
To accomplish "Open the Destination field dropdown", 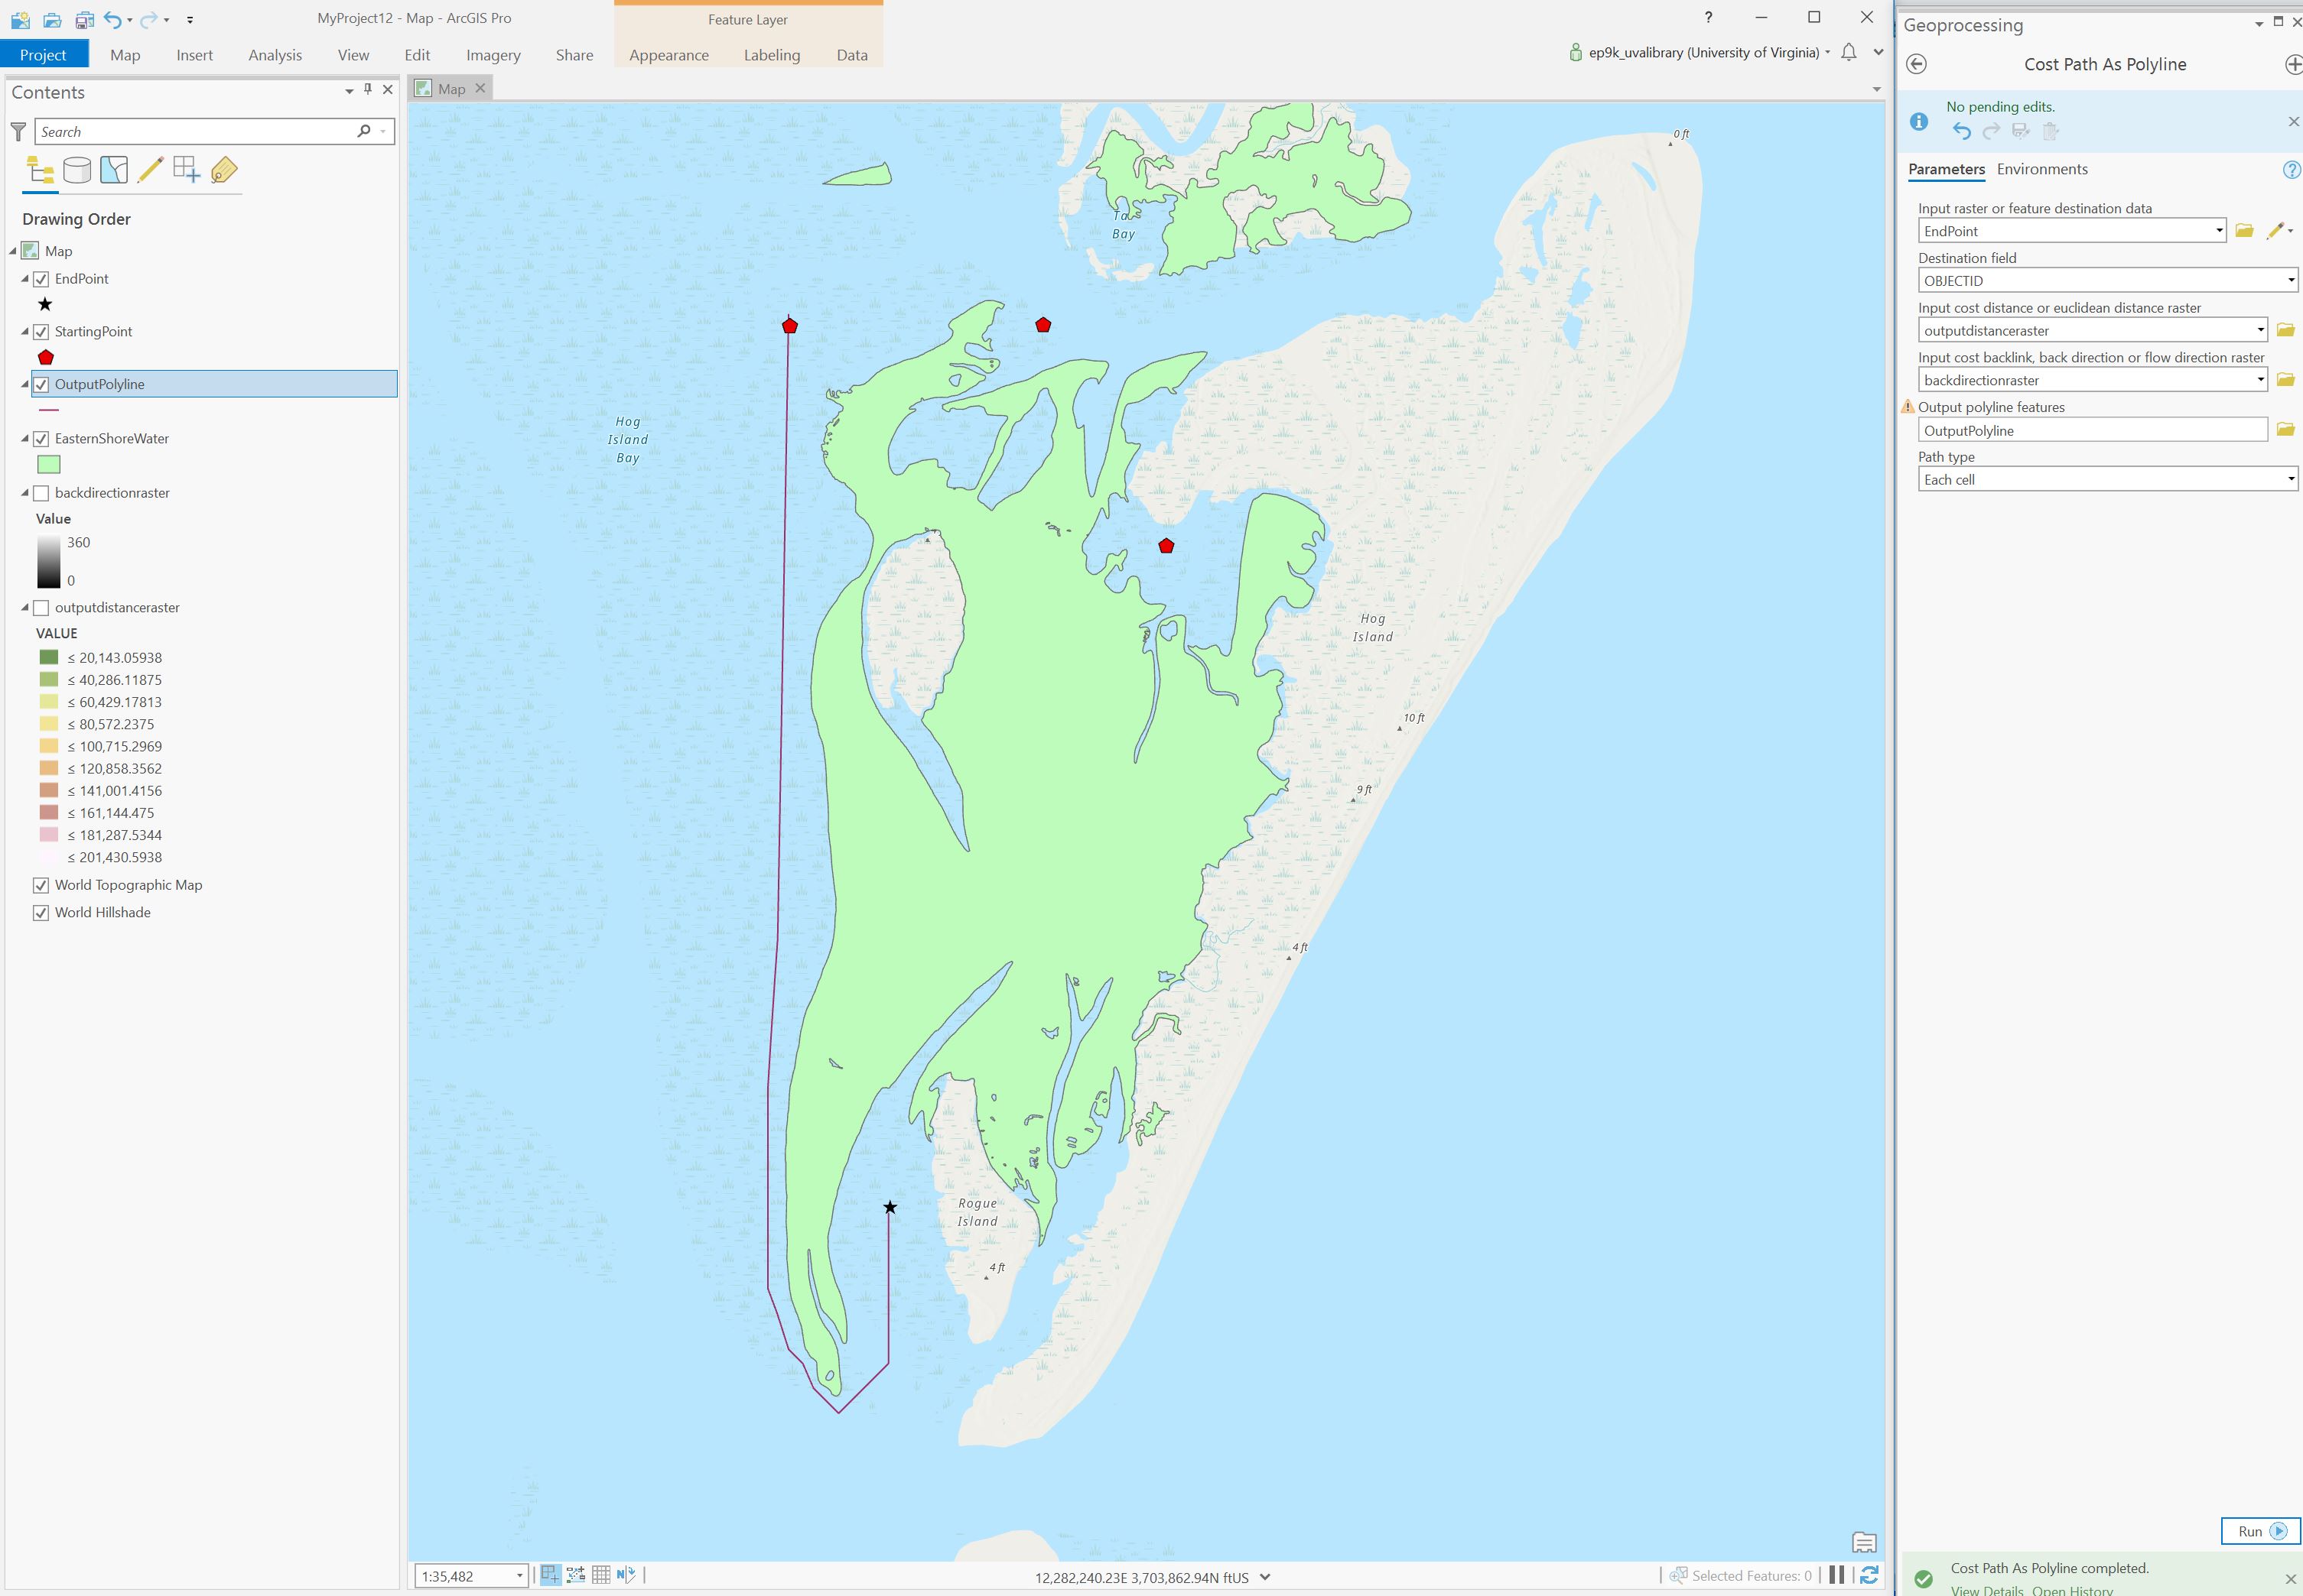I will (x=2291, y=281).
